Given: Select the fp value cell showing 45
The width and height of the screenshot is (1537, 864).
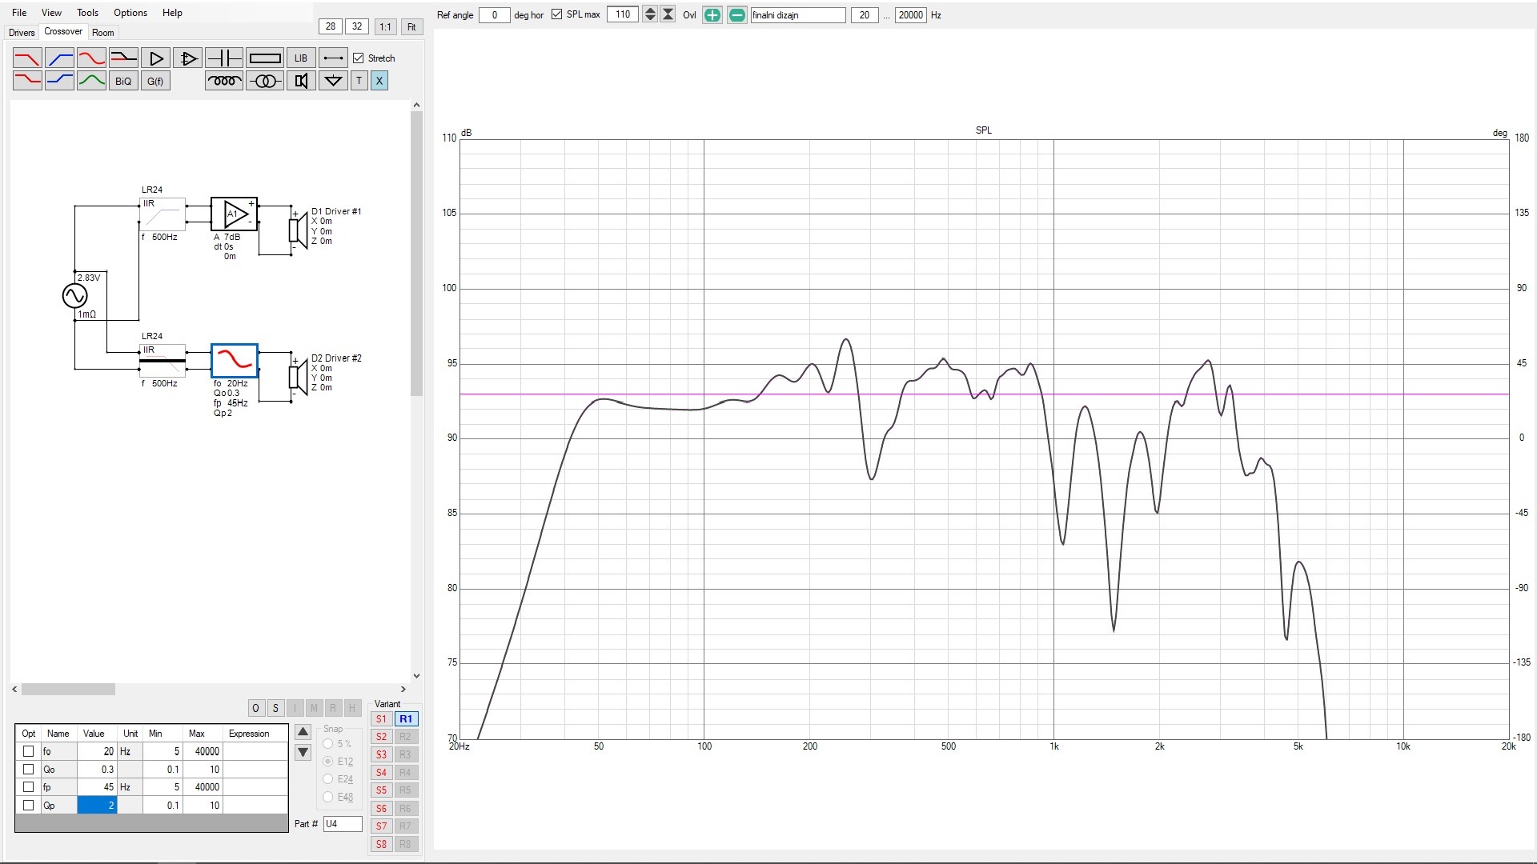Looking at the screenshot, I should [x=97, y=787].
